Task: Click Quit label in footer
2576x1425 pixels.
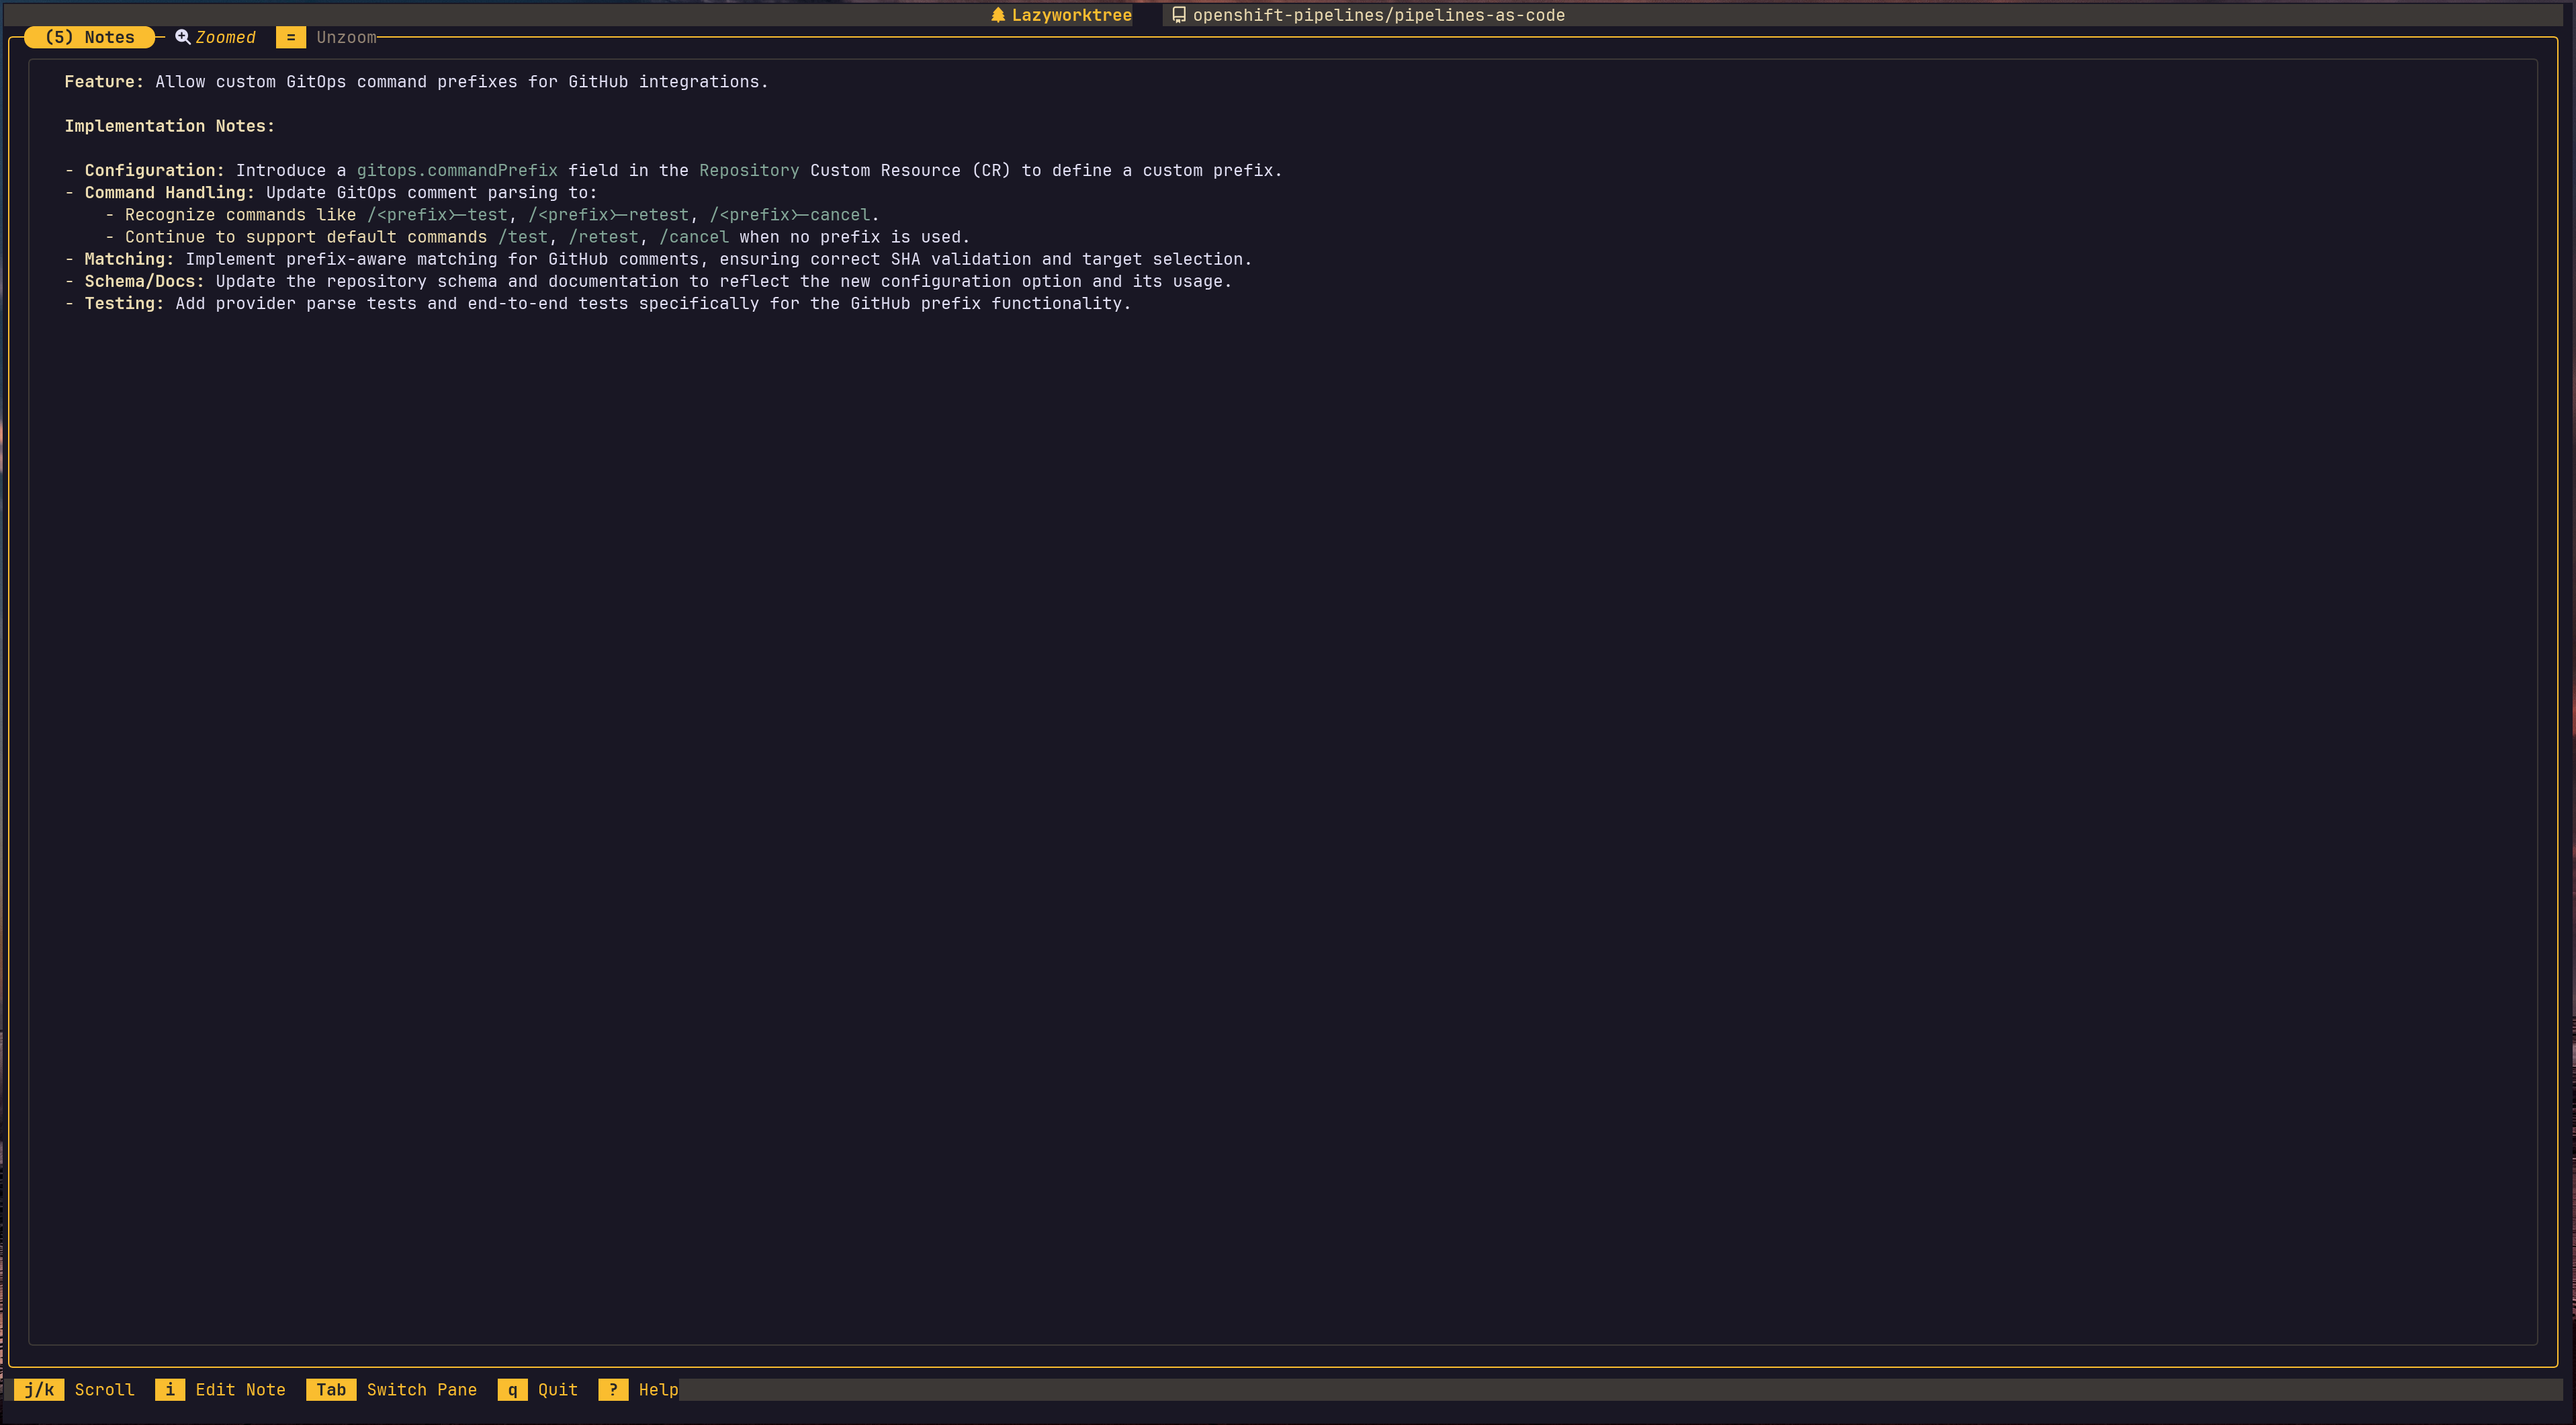Action: pos(557,1389)
